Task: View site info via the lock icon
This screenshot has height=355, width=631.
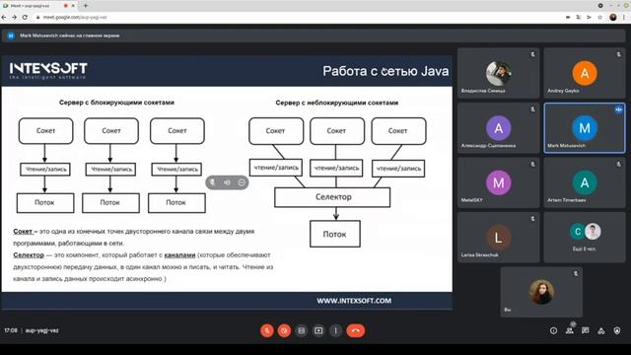Action: [x=37, y=18]
